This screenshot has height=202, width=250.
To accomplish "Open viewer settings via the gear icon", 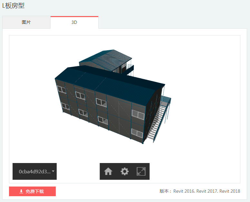I will click(x=124, y=171).
